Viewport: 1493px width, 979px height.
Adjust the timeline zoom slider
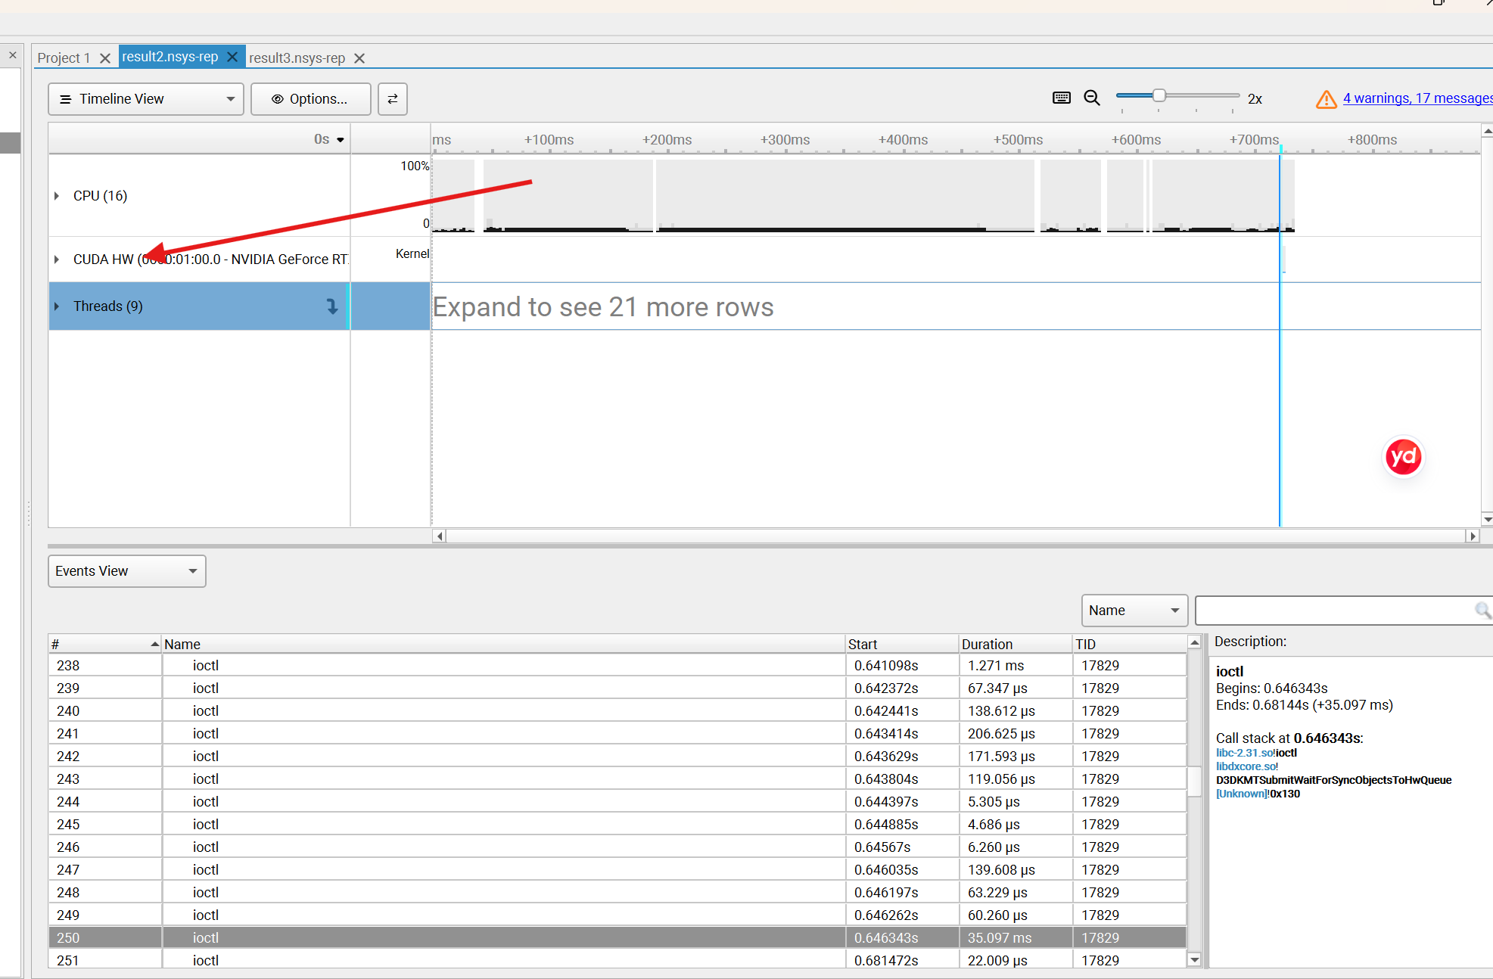(1159, 96)
